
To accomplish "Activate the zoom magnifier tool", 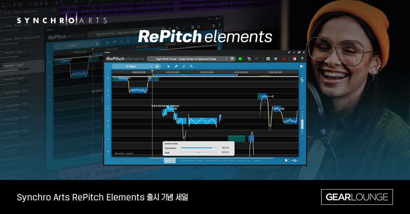I will point(191,66).
